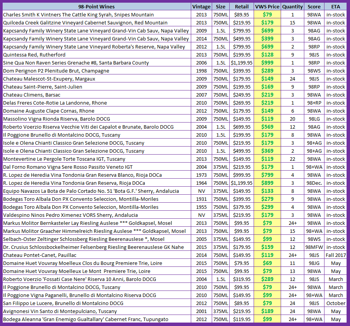The width and height of the screenshot is (350, 326).
Task: Click the '98LG' score cell
Action: (314, 119)
